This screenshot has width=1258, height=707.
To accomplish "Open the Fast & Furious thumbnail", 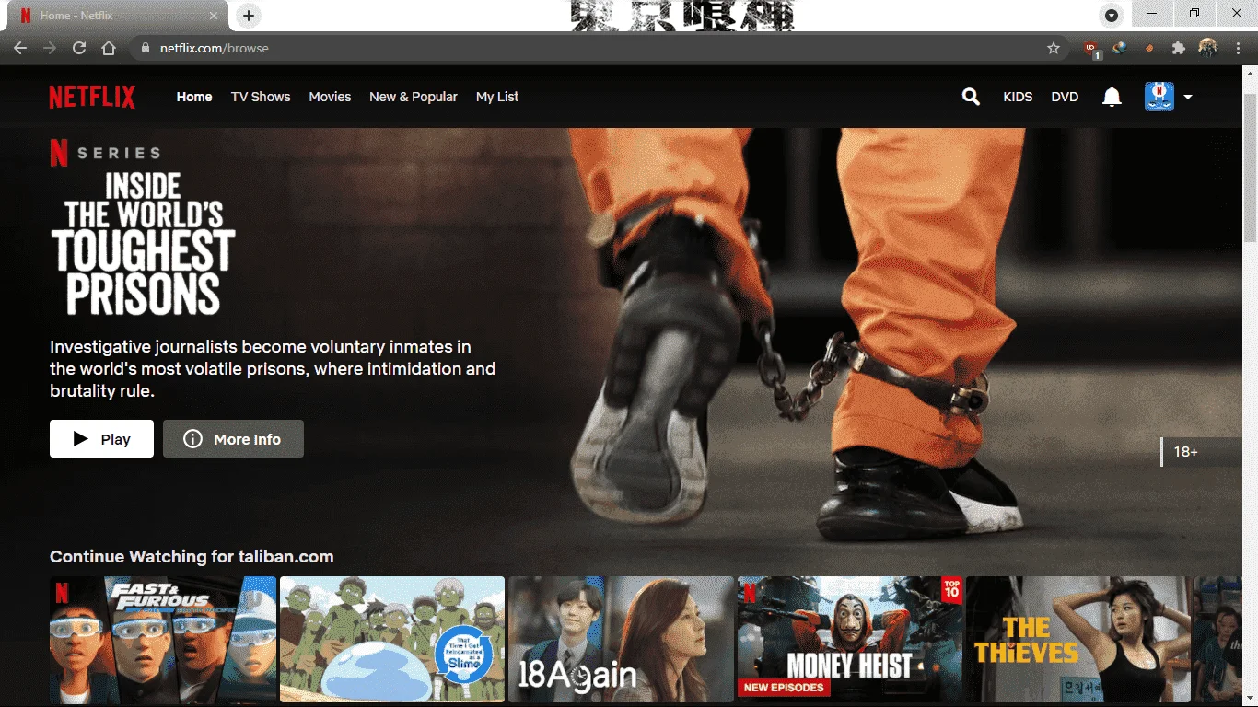I will click(x=163, y=640).
